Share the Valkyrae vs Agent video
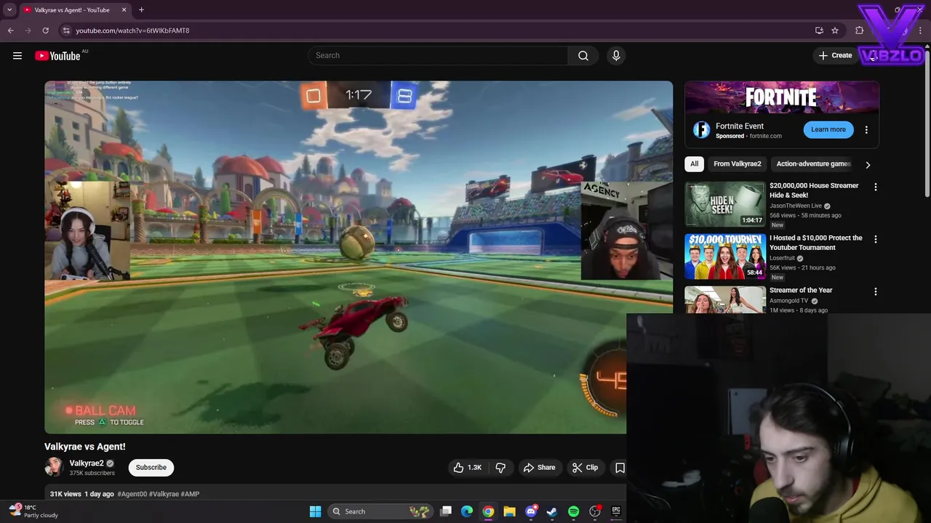Image resolution: width=931 pixels, height=523 pixels. [539, 468]
